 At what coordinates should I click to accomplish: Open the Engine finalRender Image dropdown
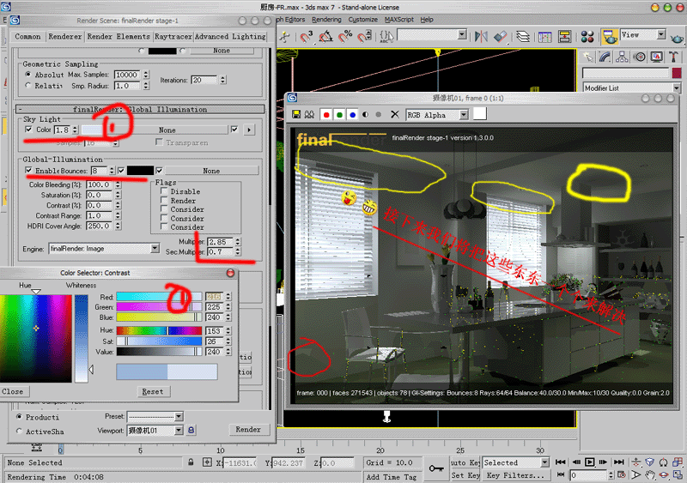click(155, 248)
